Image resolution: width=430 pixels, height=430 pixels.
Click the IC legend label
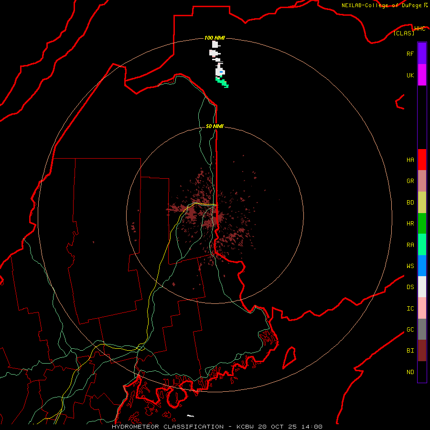(x=410, y=309)
